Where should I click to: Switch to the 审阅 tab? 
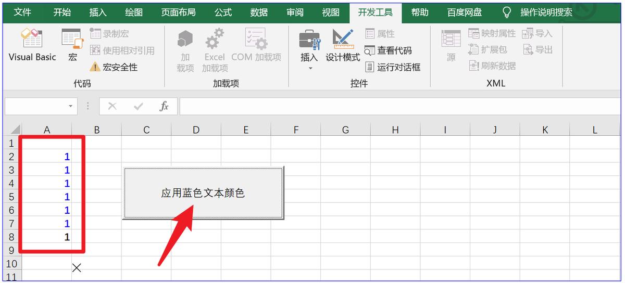click(x=295, y=12)
